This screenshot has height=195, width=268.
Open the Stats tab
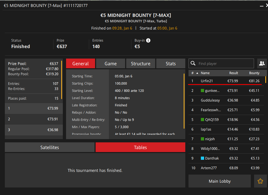171,63
